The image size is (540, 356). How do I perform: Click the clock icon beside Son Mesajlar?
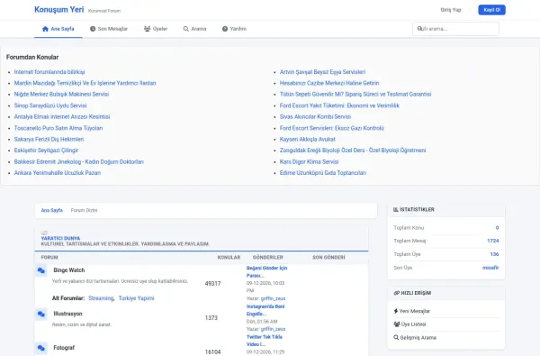coord(93,29)
